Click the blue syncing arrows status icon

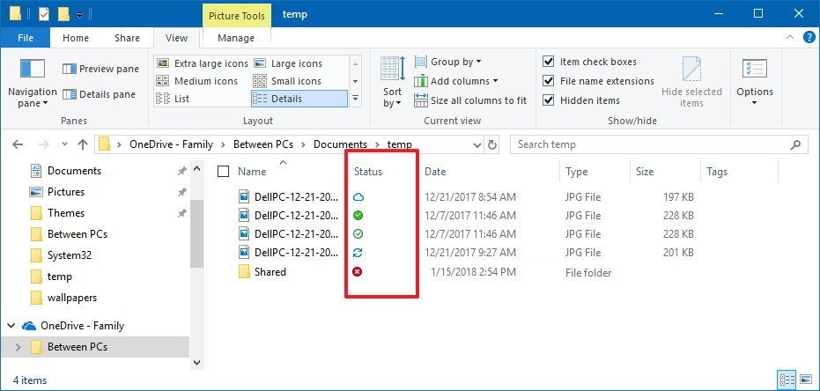[x=358, y=253]
